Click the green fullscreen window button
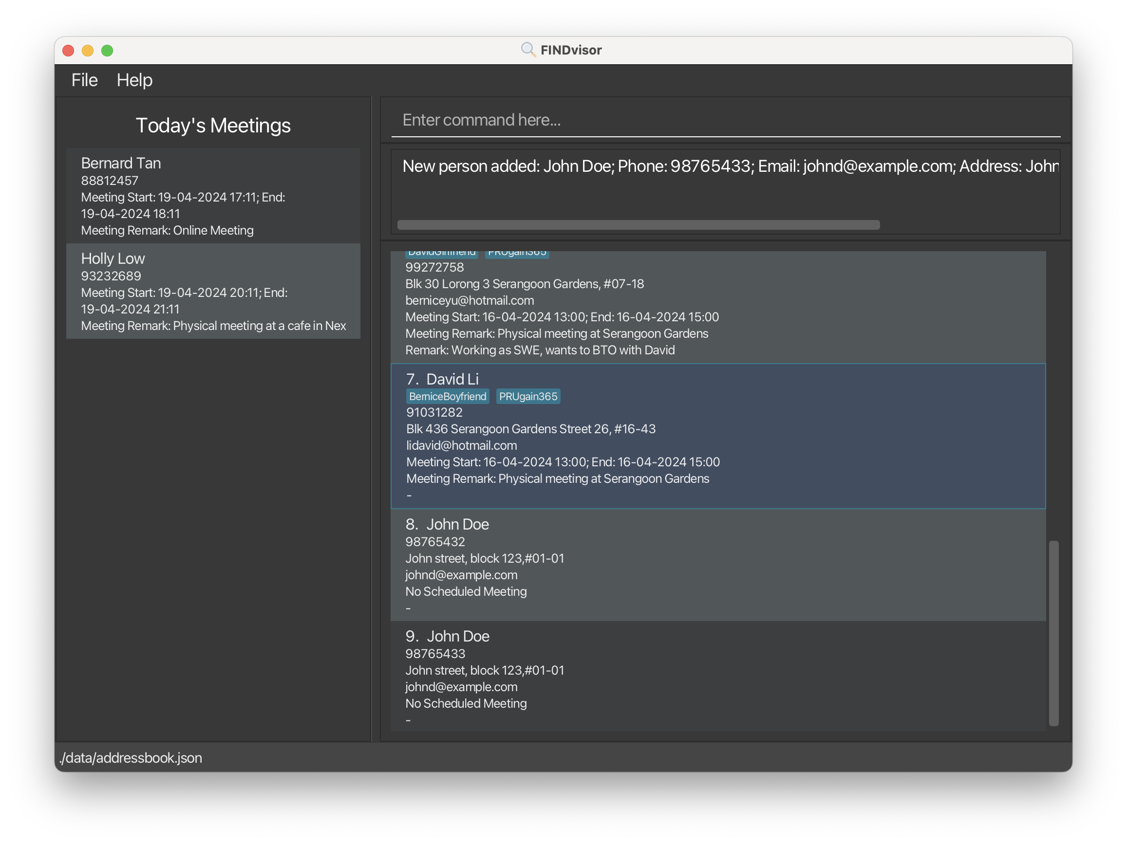 click(x=107, y=51)
